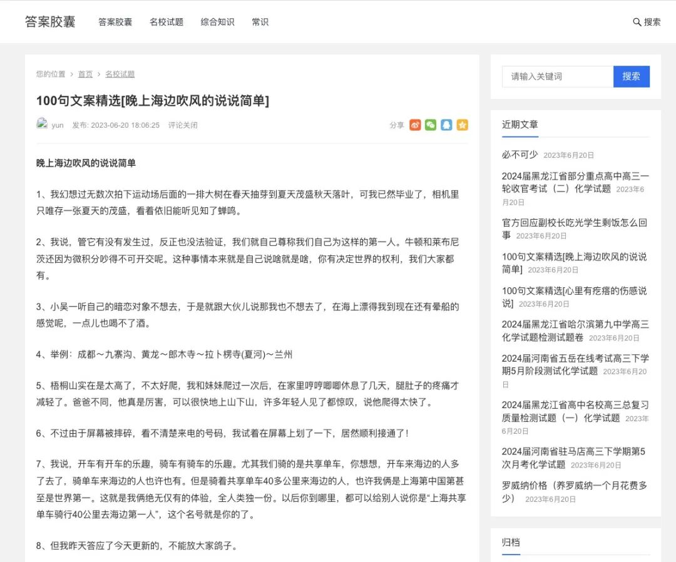676x562 pixels.
Task: Click the 答案胶囊 site logo
Action: 50,22
